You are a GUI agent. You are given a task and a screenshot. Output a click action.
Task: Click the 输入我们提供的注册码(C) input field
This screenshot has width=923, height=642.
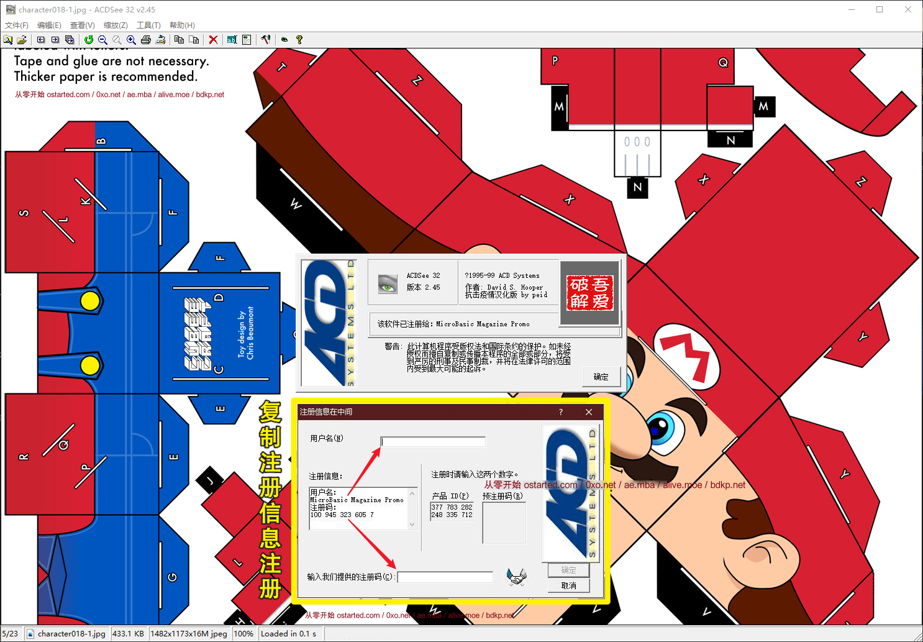[445, 577]
